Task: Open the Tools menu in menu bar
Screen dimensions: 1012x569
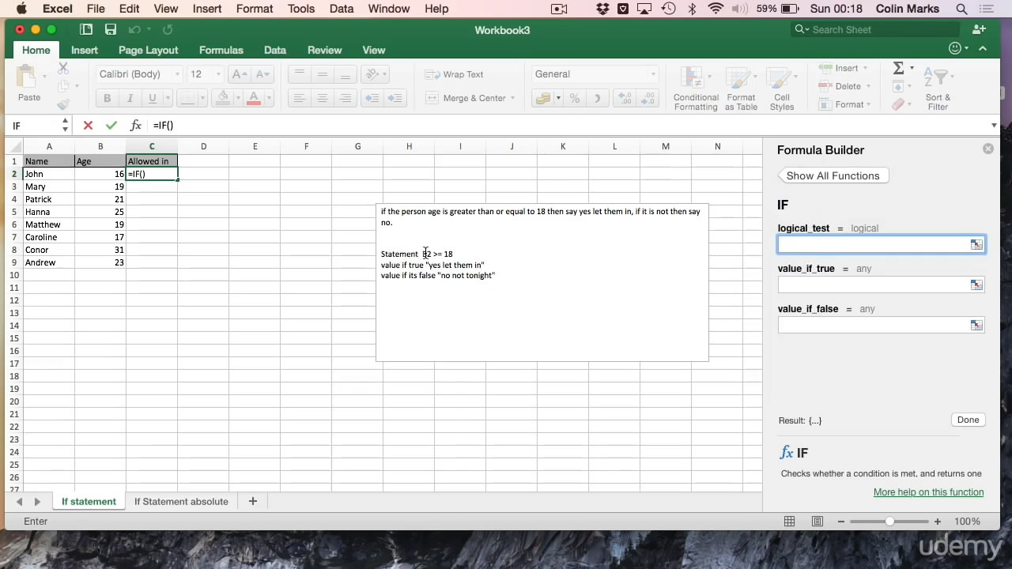Action: 301,9
